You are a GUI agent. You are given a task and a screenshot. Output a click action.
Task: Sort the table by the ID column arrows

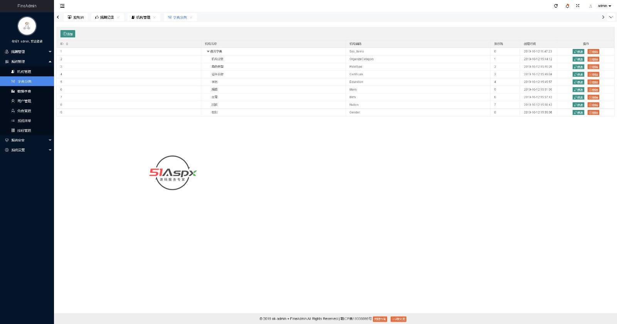(67, 44)
